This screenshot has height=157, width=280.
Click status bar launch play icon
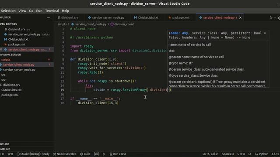click(x=104, y=154)
